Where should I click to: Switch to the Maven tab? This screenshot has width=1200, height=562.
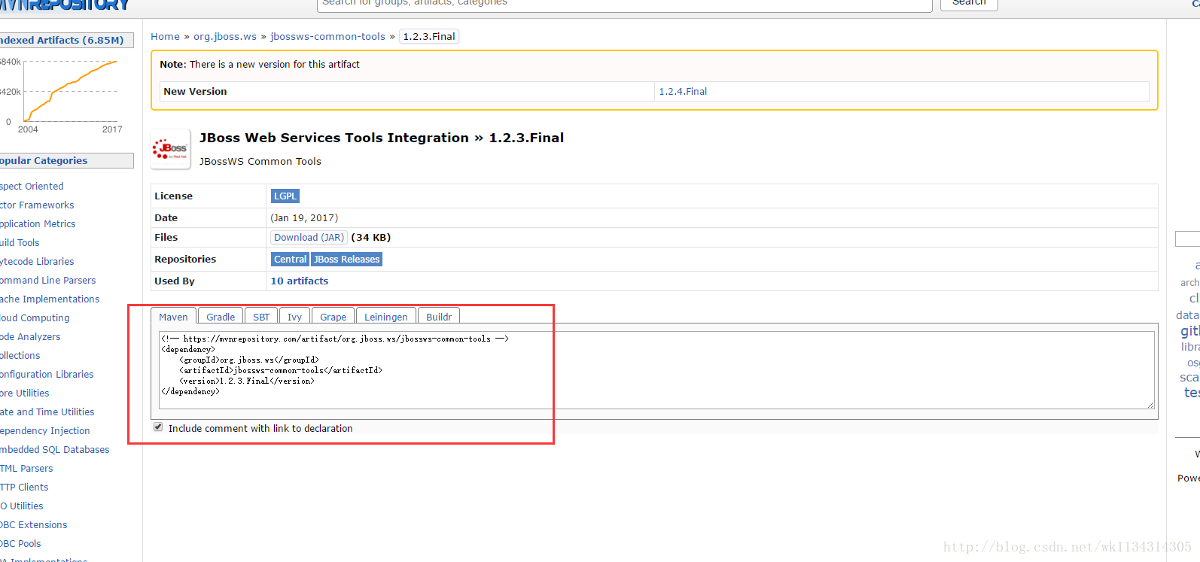[173, 317]
